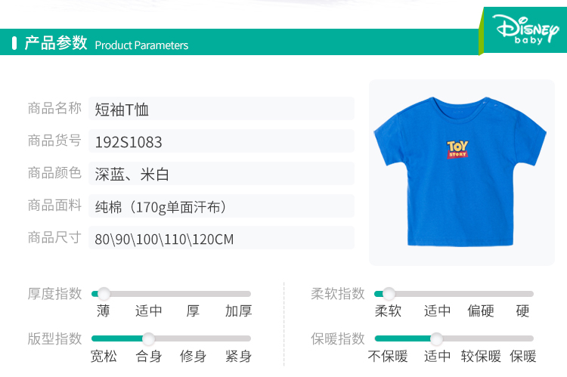Click the 厚度指数 slider handle
Viewport: 567px width, 377px height.
pos(104,294)
